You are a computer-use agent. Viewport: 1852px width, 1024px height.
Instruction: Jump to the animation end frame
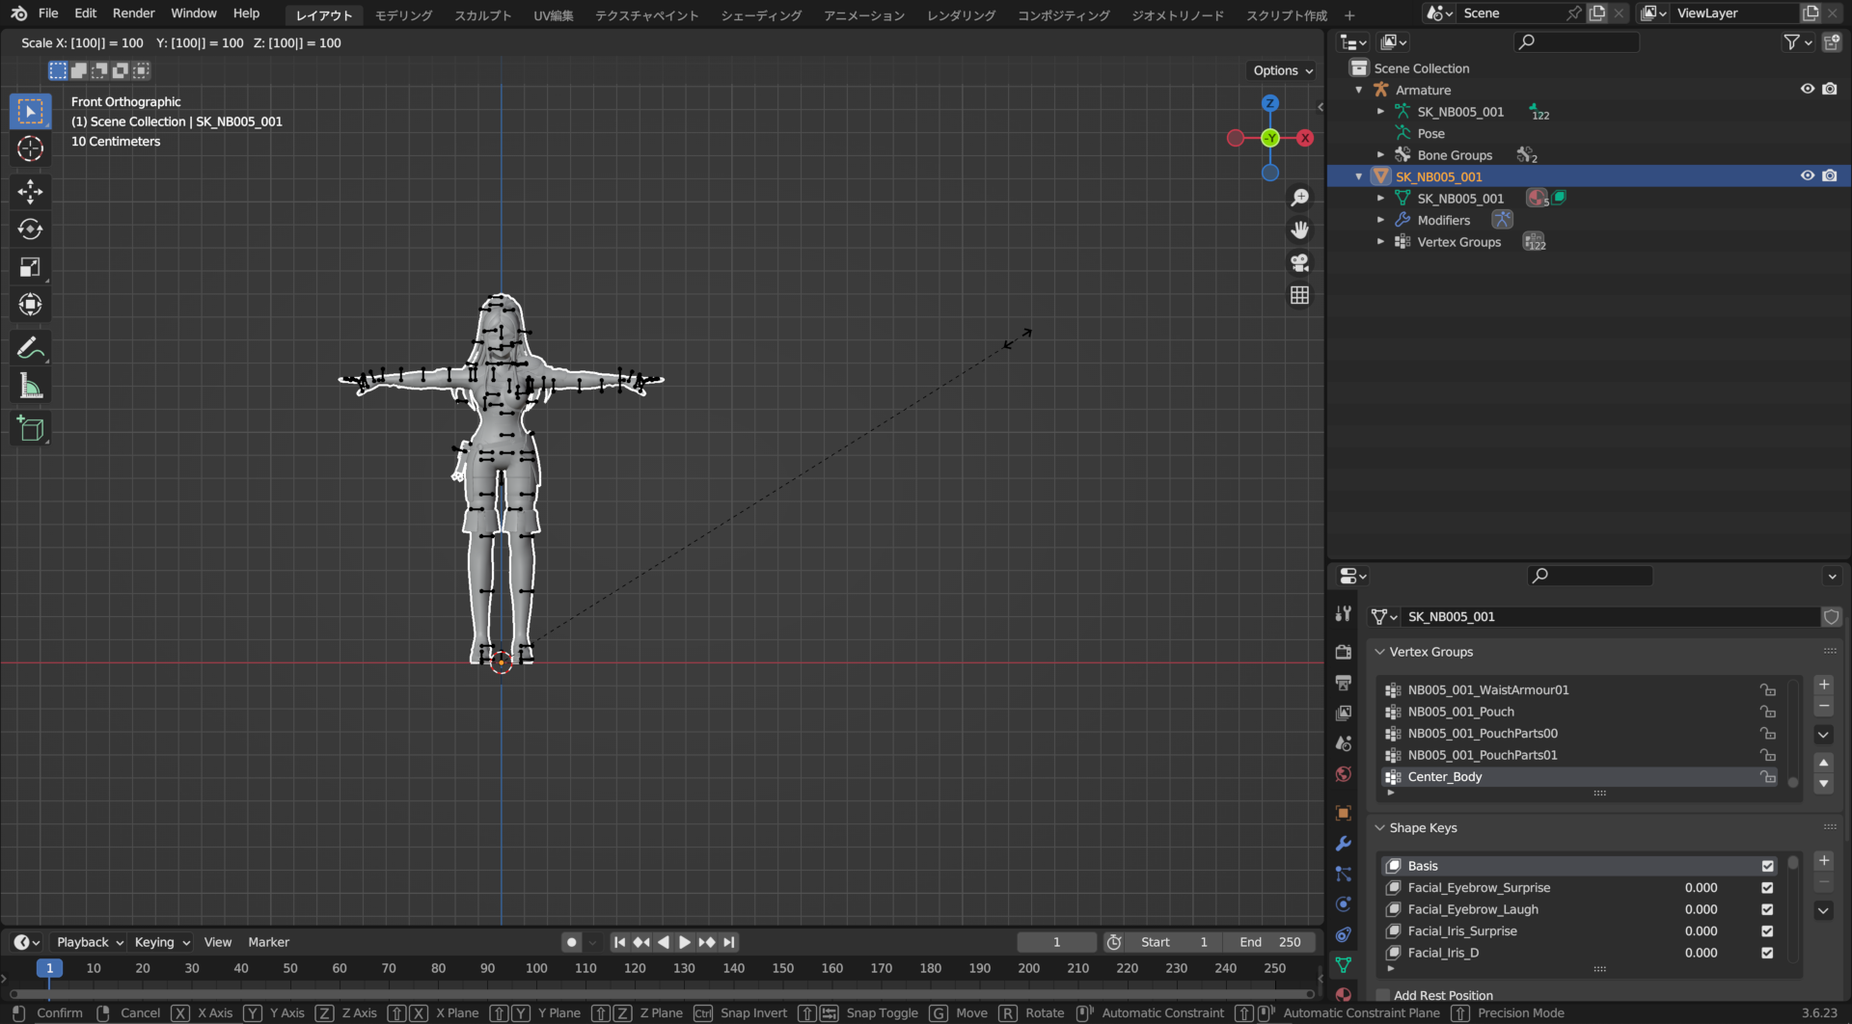pos(729,943)
